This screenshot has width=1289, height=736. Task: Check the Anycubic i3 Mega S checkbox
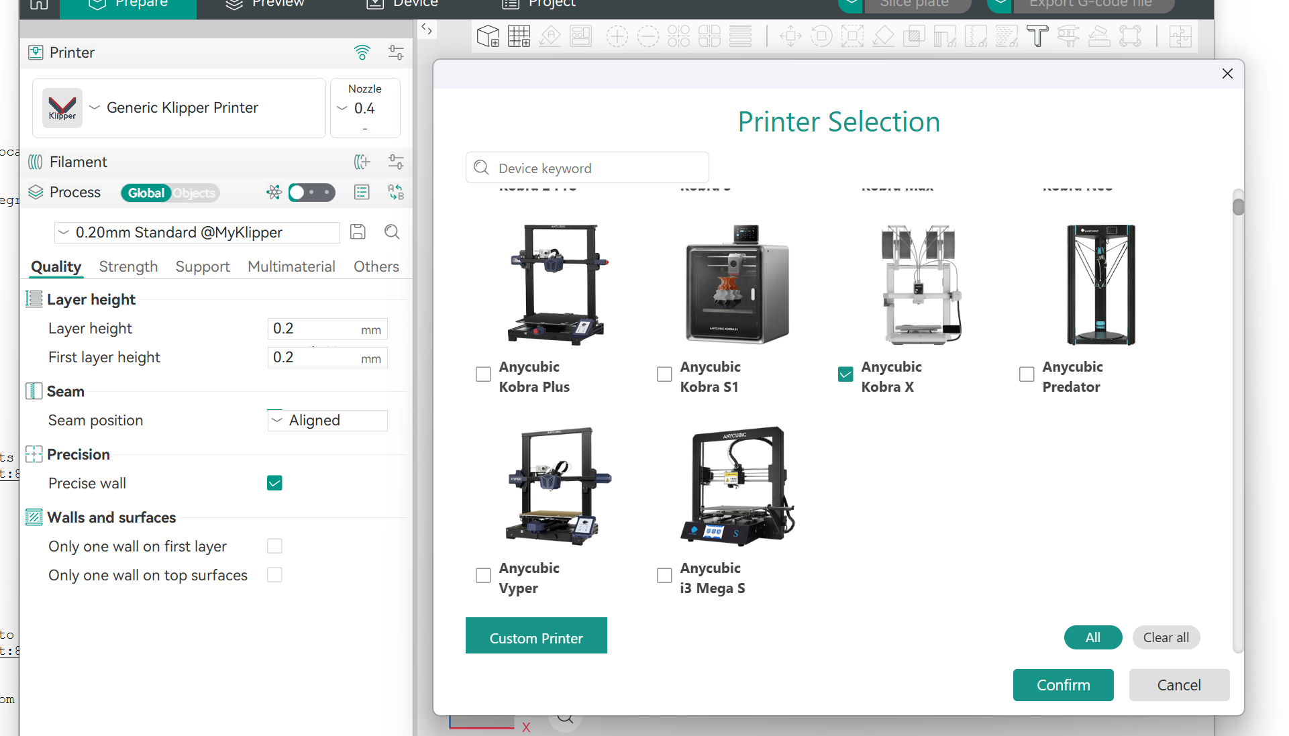click(x=664, y=576)
